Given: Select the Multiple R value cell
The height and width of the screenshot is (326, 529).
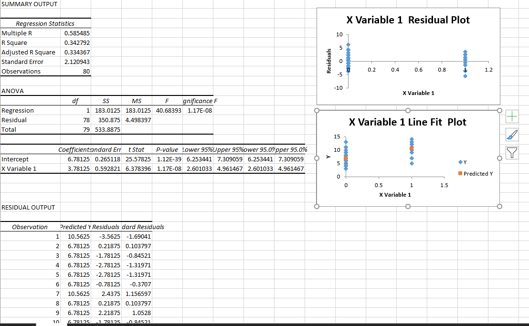Looking at the screenshot, I should 78,33.
